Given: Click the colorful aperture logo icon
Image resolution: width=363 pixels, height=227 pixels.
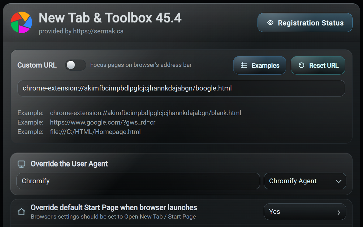Looking at the screenshot, I should click(21, 22).
